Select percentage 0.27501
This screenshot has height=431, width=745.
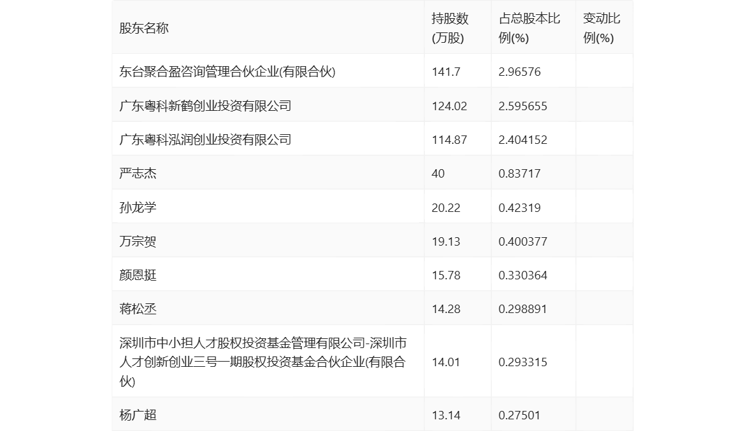tap(520, 415)
